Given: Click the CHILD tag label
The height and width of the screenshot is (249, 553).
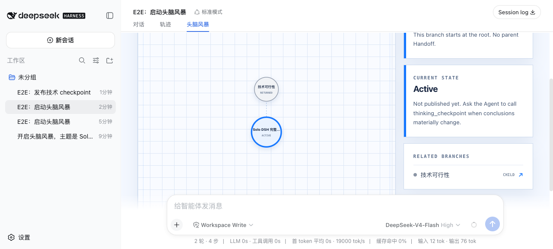Looking at the screenshot, I should 509,175.
